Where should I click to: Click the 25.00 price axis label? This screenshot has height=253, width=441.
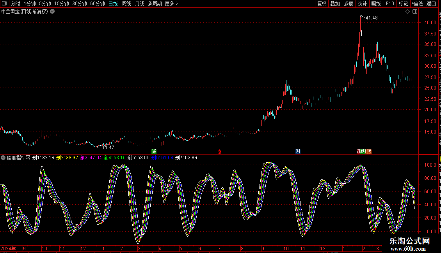point(430,88)
